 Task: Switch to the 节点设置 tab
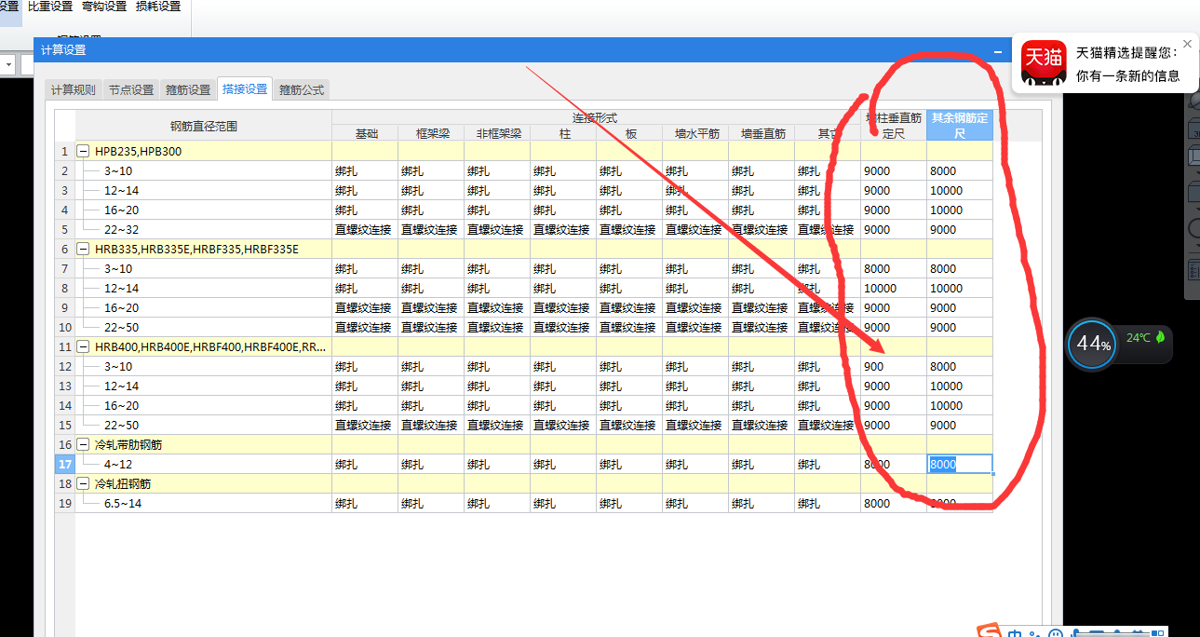point(130,90)
